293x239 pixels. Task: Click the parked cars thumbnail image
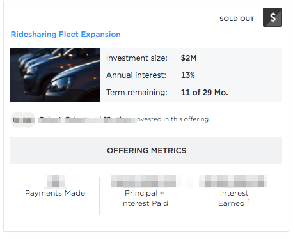tap(55, 75)
